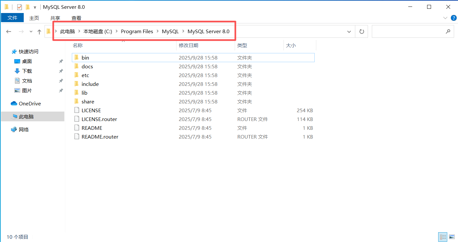The height and width of the screenshot is (242, 458).
Task: Select the share folder icon
Action: (76, 101)
